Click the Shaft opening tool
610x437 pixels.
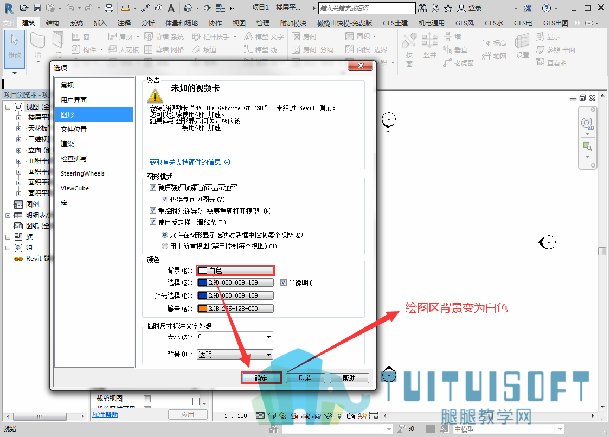[x=429, y=46]
